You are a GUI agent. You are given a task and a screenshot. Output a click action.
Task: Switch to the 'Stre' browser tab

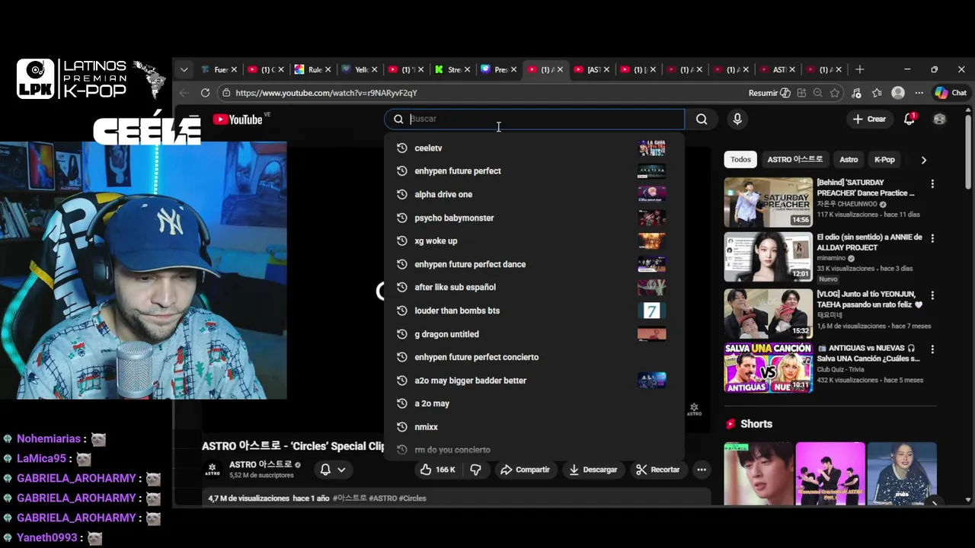[x=454, y=69]
